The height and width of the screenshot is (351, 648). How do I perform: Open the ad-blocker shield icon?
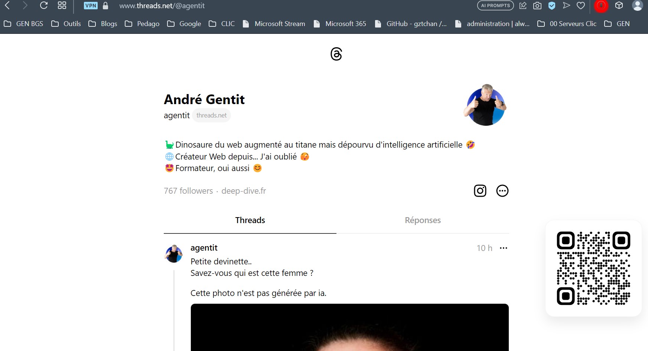[552, 6]
